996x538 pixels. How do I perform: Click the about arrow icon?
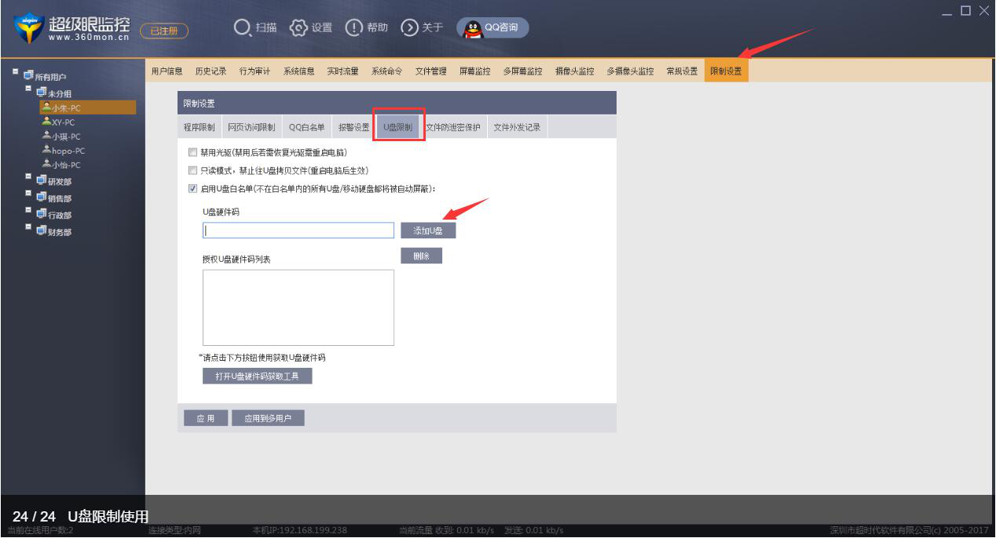409,27
